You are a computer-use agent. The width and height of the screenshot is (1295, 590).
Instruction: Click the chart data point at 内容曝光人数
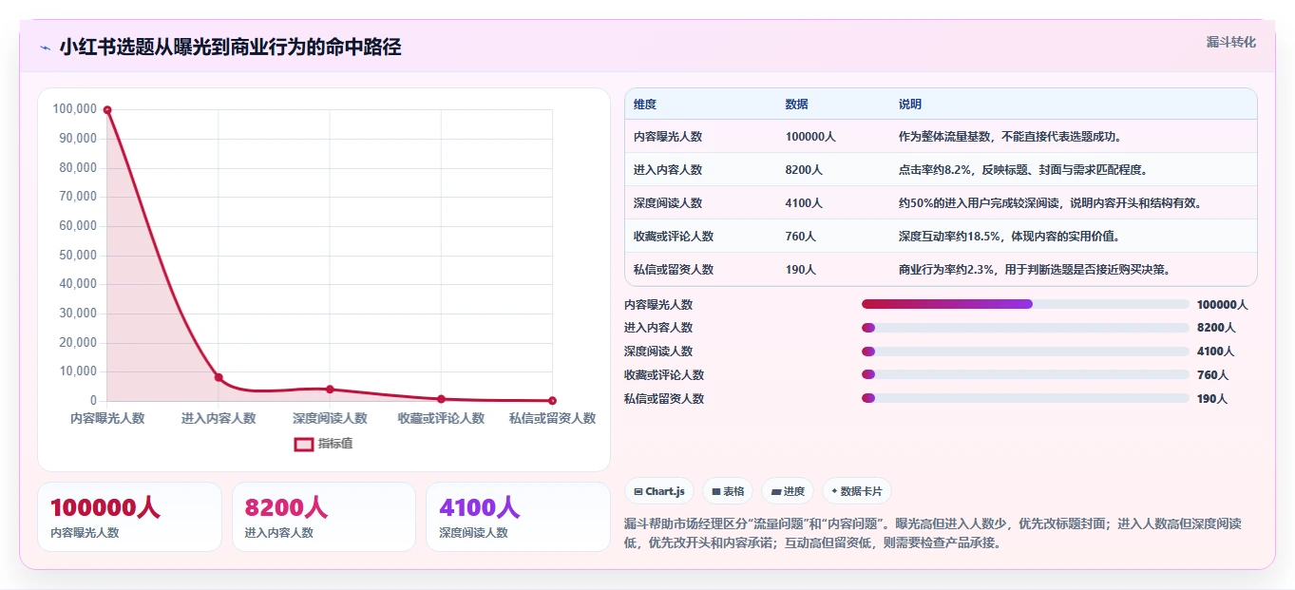[107, 110]
